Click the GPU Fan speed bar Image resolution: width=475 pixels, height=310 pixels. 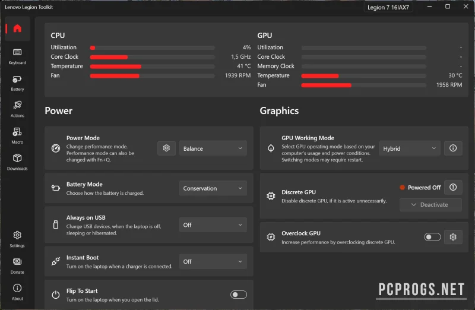pyautogui.click(x=363, y=85)
